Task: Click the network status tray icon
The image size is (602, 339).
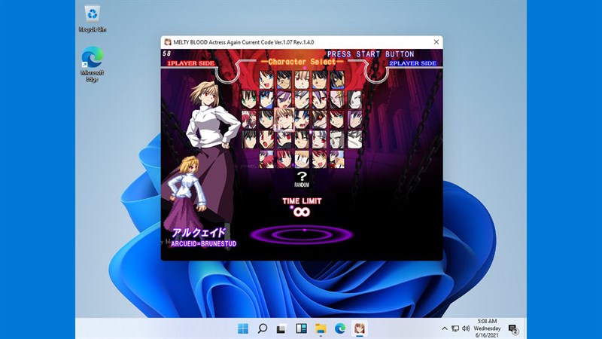Action: coord(455,328)
